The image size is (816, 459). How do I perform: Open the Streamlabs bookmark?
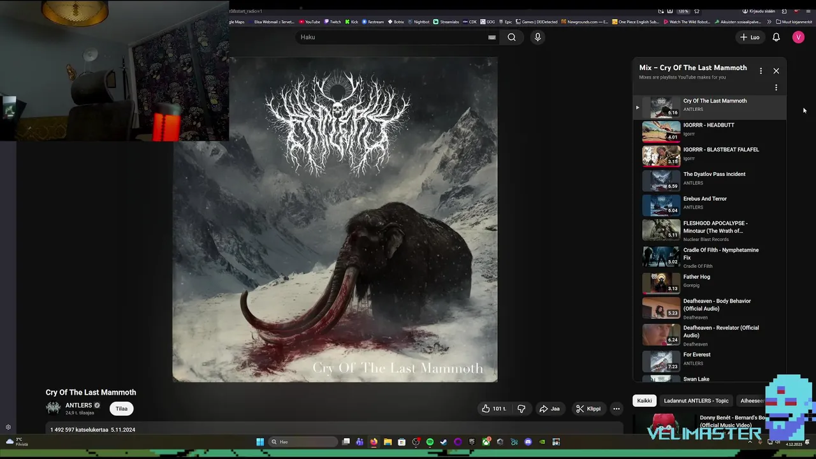[446, 22]
